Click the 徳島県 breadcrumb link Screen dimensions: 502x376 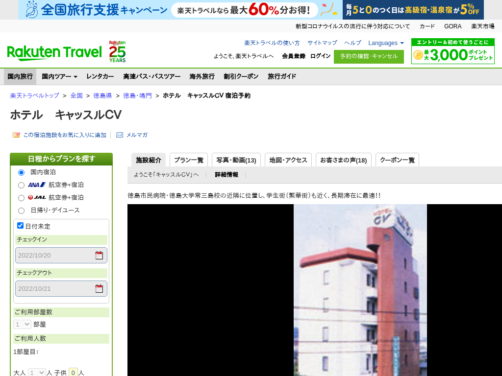point(102,95)
